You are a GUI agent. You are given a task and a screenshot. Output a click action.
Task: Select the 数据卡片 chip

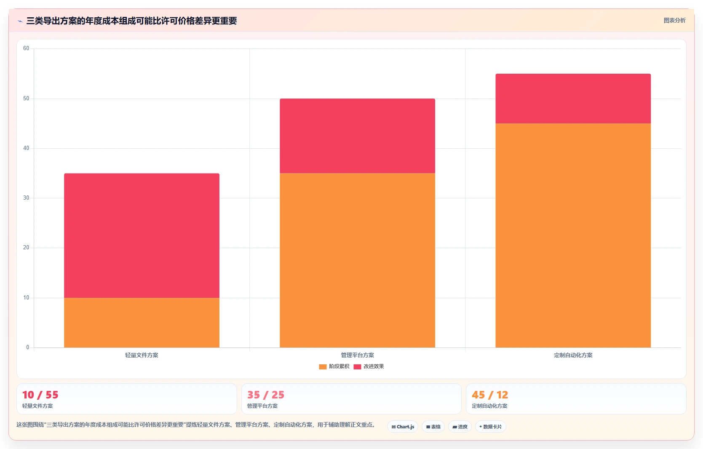pyautogui.click(x=490, y=427)
